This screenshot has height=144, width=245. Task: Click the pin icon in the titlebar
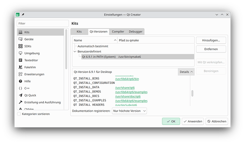click(23, 15)
